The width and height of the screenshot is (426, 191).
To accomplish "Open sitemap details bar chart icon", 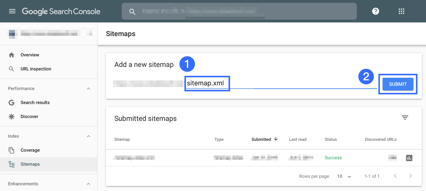I will pyautogui.click(x=409, y=158).
